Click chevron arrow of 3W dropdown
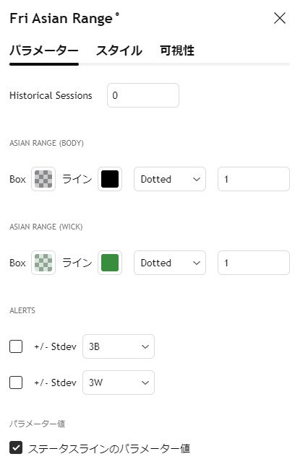 coord(145,383)
